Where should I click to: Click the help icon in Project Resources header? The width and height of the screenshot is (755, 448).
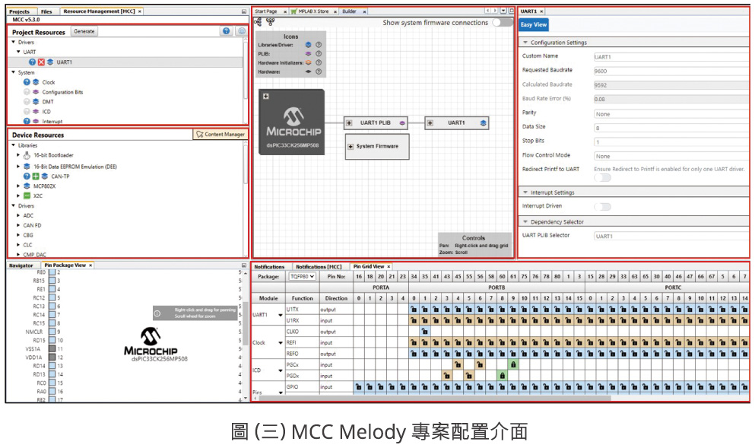pos(226,31)
